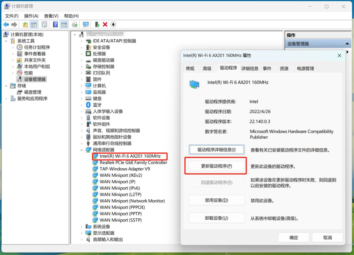Collapse the 网络适配器 device category
The image size is (354, 255).
(82, 150)
